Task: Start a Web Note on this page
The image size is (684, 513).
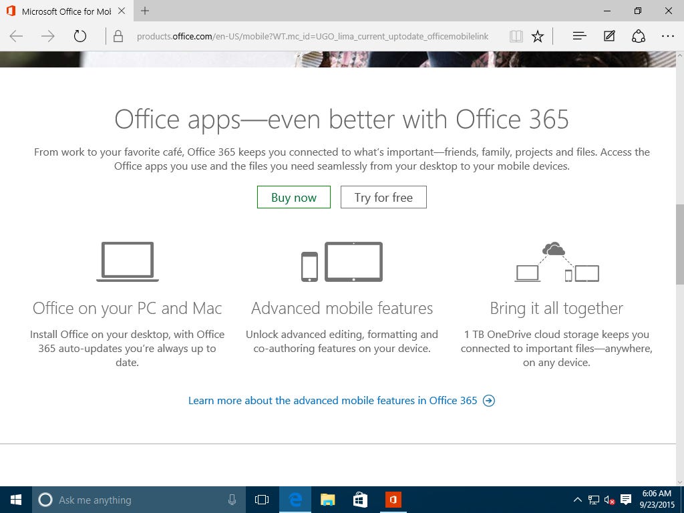Action: click(x=609, y=36)
